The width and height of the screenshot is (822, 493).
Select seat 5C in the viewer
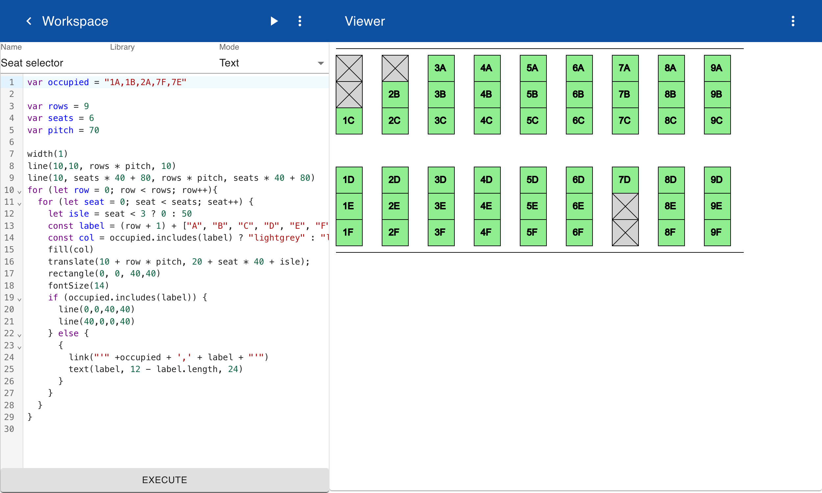click(x=533, y=121)
